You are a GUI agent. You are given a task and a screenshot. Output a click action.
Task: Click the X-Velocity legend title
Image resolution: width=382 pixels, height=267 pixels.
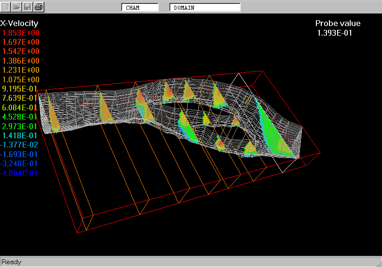tap(19, 23)
